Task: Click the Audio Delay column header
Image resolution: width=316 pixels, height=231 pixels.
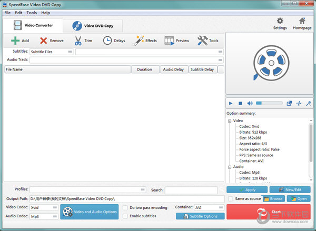Action: pos(174,69)
